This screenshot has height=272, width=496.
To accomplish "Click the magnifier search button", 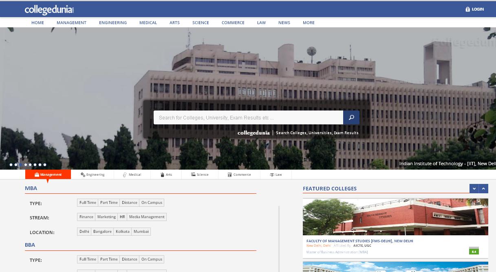I will pos(351,117).
